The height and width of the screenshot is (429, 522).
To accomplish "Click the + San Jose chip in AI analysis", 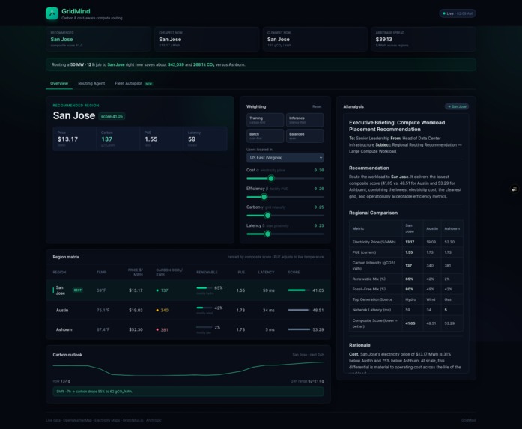I will [457, 106].
